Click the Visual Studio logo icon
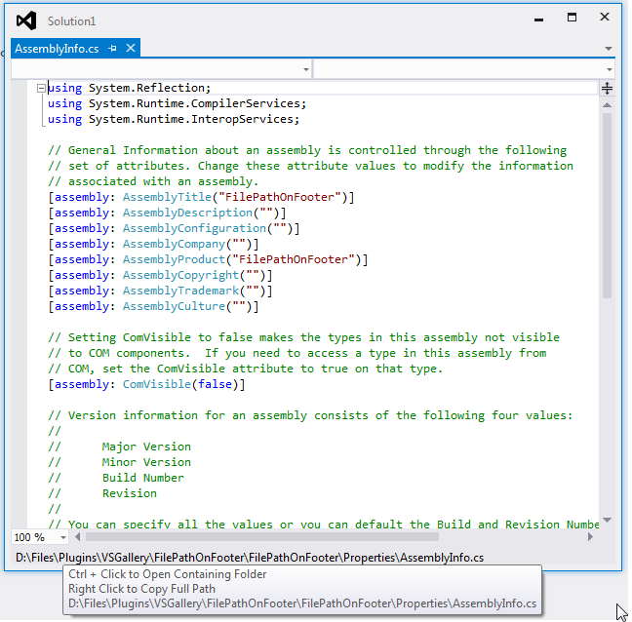The height and width of the screenshot is (622, 632). tap(26, 20)
